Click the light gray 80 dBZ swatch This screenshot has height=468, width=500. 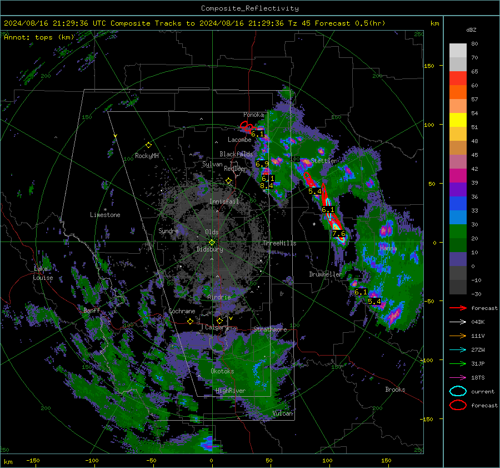pyautogui.click(x=458, y=51)
